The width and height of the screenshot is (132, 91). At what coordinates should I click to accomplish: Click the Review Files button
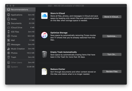point(112,72)
